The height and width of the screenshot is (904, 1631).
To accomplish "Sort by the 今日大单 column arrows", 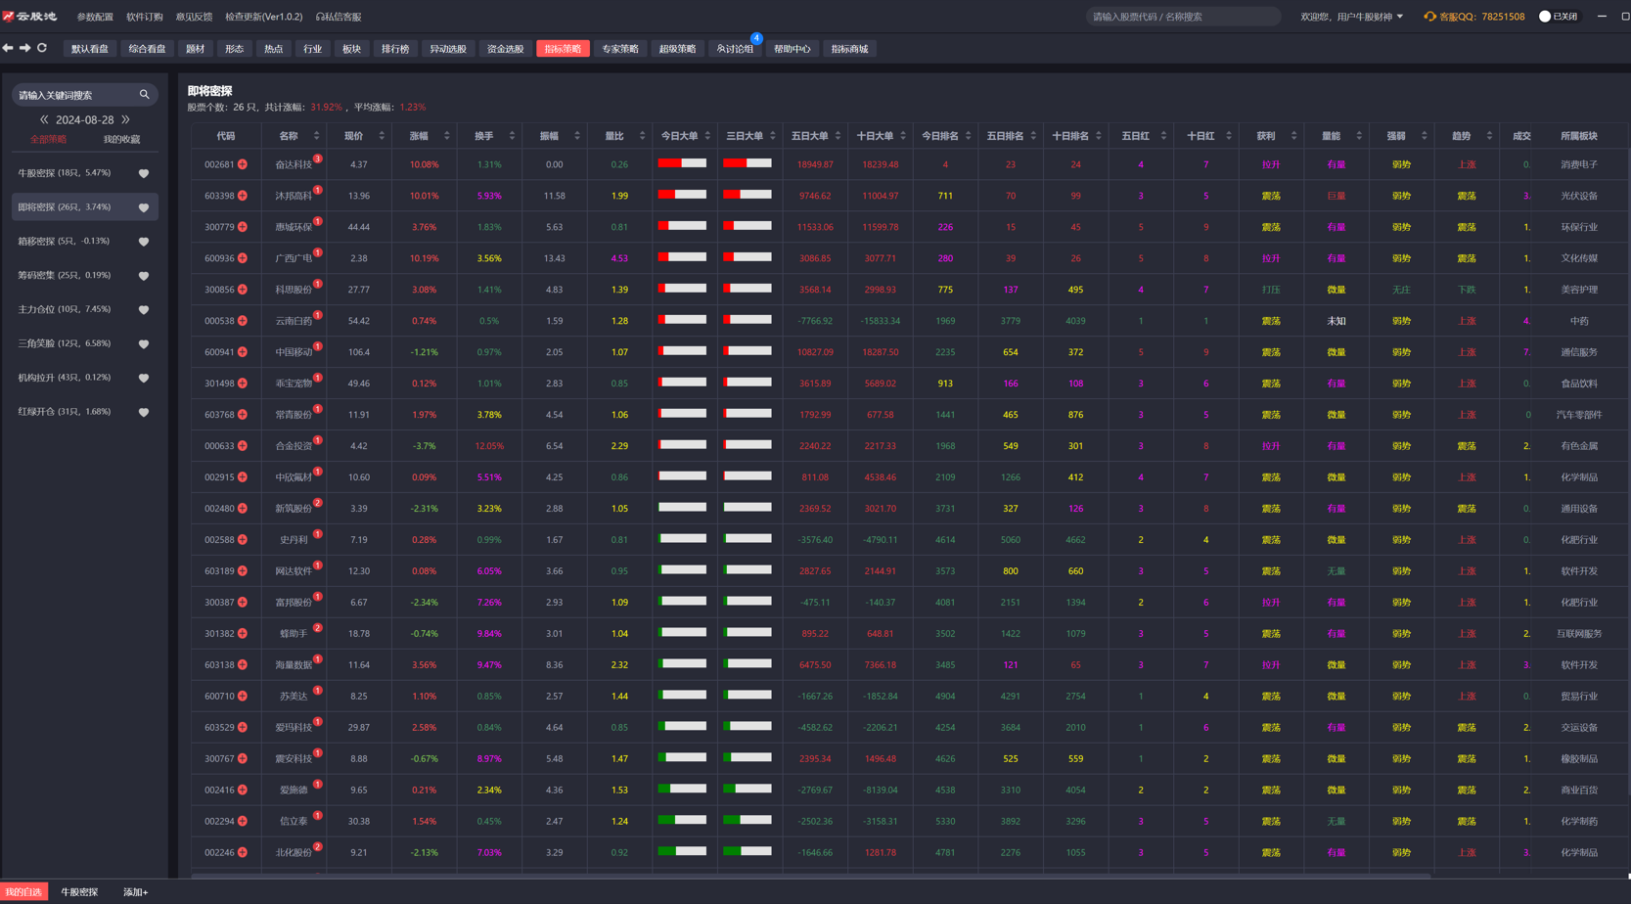I will coord(707,136).
